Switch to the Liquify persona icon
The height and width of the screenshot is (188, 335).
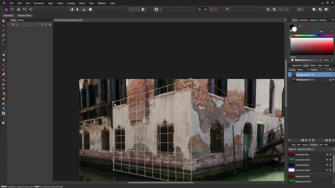[12, 9]
